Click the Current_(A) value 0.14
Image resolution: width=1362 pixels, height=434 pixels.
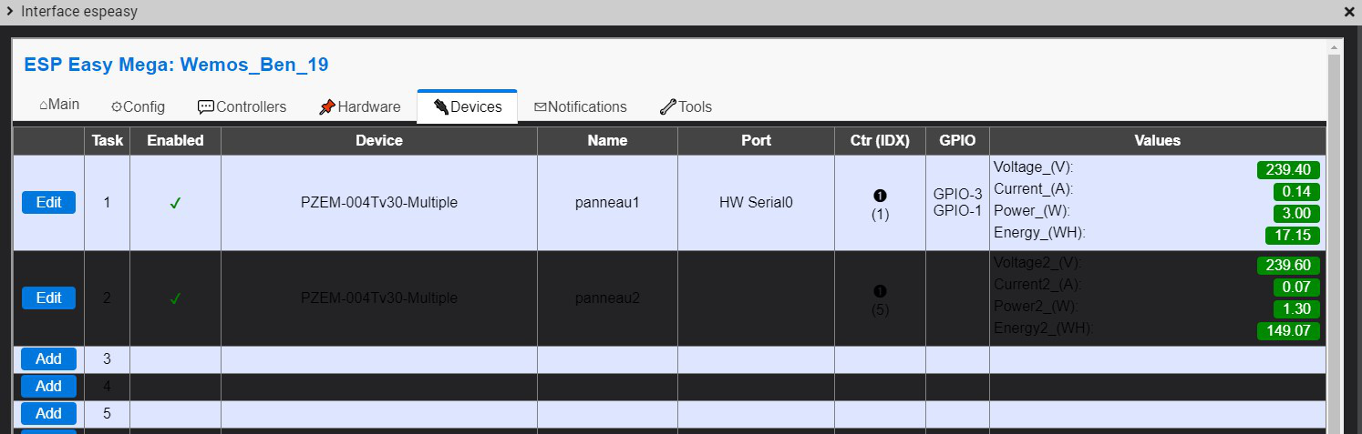click(1296, 192)
